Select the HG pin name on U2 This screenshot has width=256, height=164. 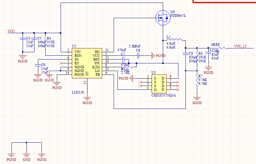(x=97, y=52)
